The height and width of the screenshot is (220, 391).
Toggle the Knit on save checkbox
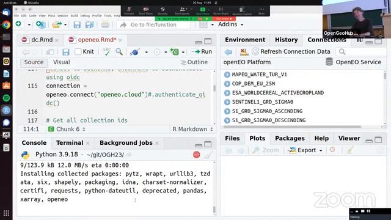[78, 51]
